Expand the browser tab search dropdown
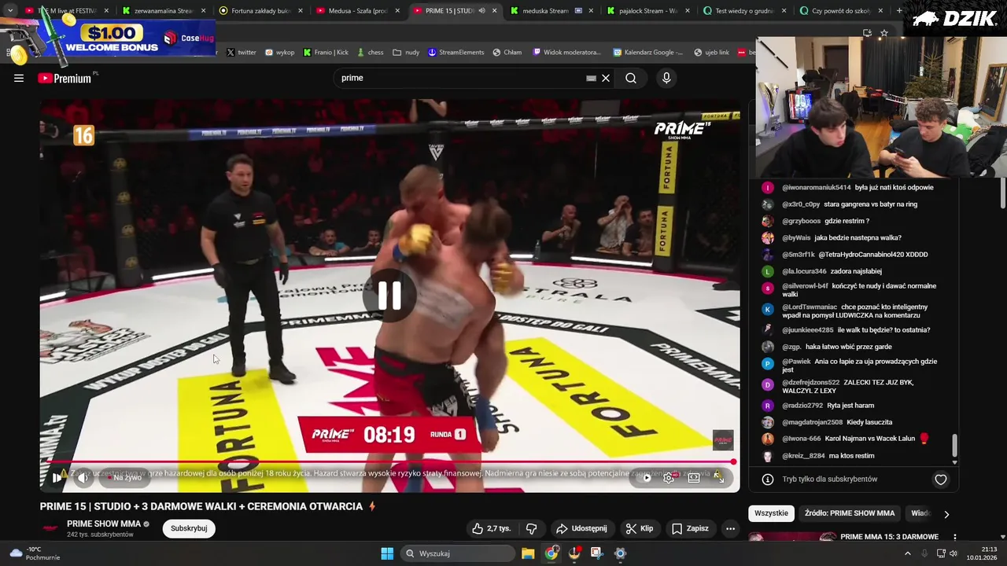Image resolution: width=1007 pixels, height=566 pixels. [9, 11]
